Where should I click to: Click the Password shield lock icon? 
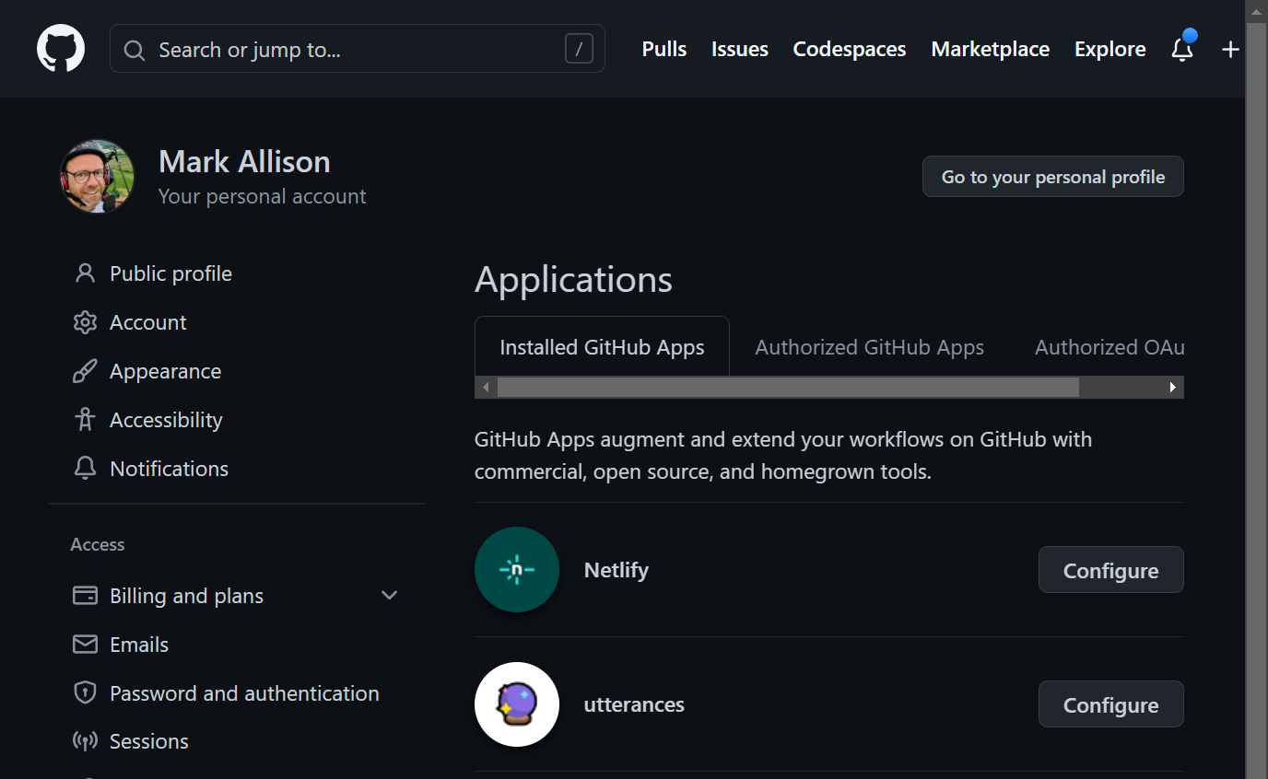85,693
